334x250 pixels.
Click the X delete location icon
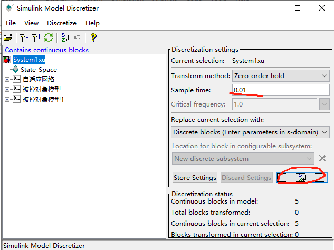click(322, 158)
